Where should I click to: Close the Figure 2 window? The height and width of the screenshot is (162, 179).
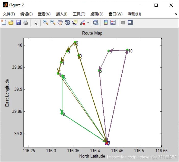[x=171, y=5]
